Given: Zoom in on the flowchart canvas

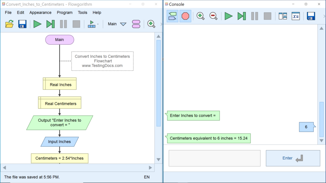Looking at the screenshot, I should (x=151, y=24).
